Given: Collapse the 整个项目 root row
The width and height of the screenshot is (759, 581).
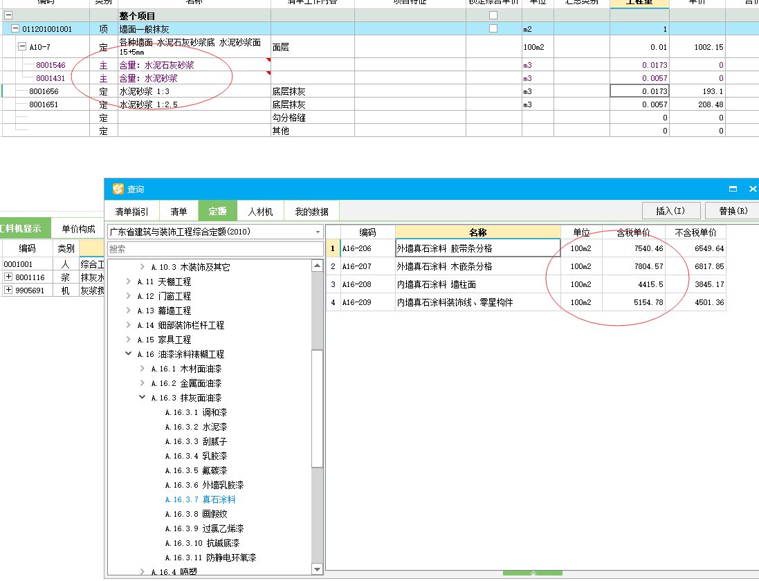Looking at the screenshot, I should tap(8, 15).
